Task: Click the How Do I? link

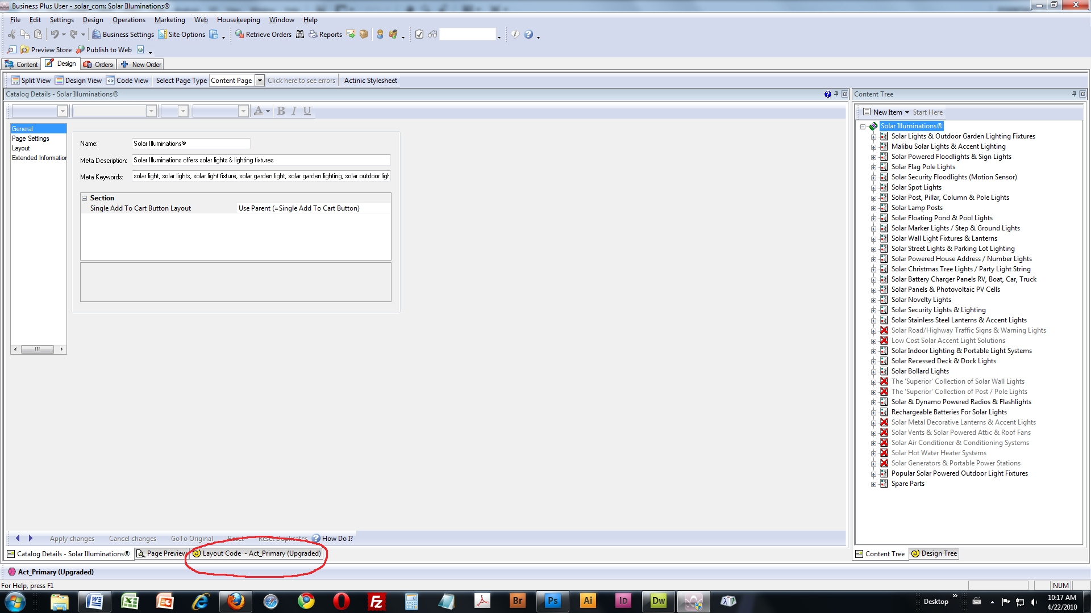Action: tap(337, 539)
